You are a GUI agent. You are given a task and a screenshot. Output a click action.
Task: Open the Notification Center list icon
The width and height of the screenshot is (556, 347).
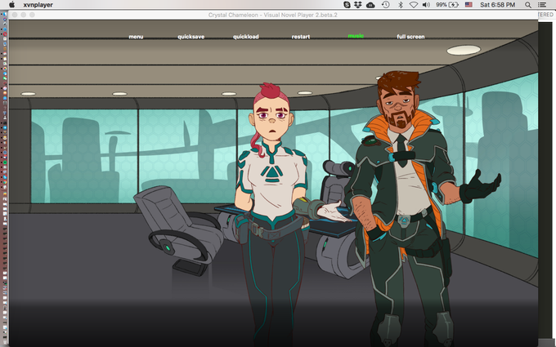tap(542, 5)
